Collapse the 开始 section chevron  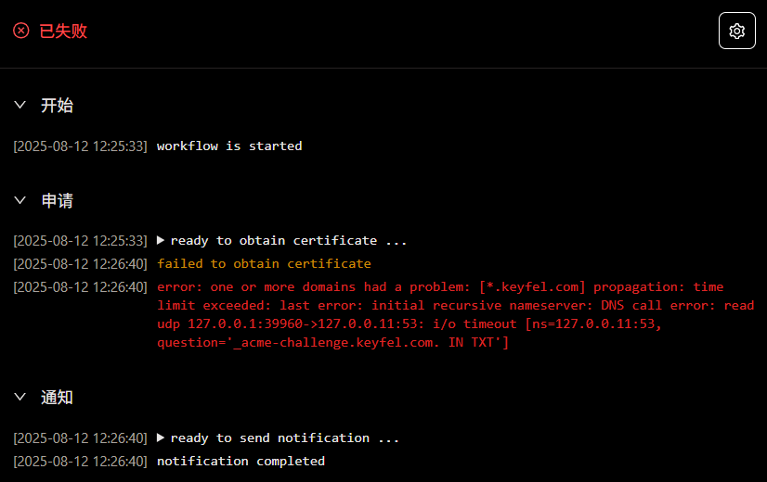coord(20,105)
